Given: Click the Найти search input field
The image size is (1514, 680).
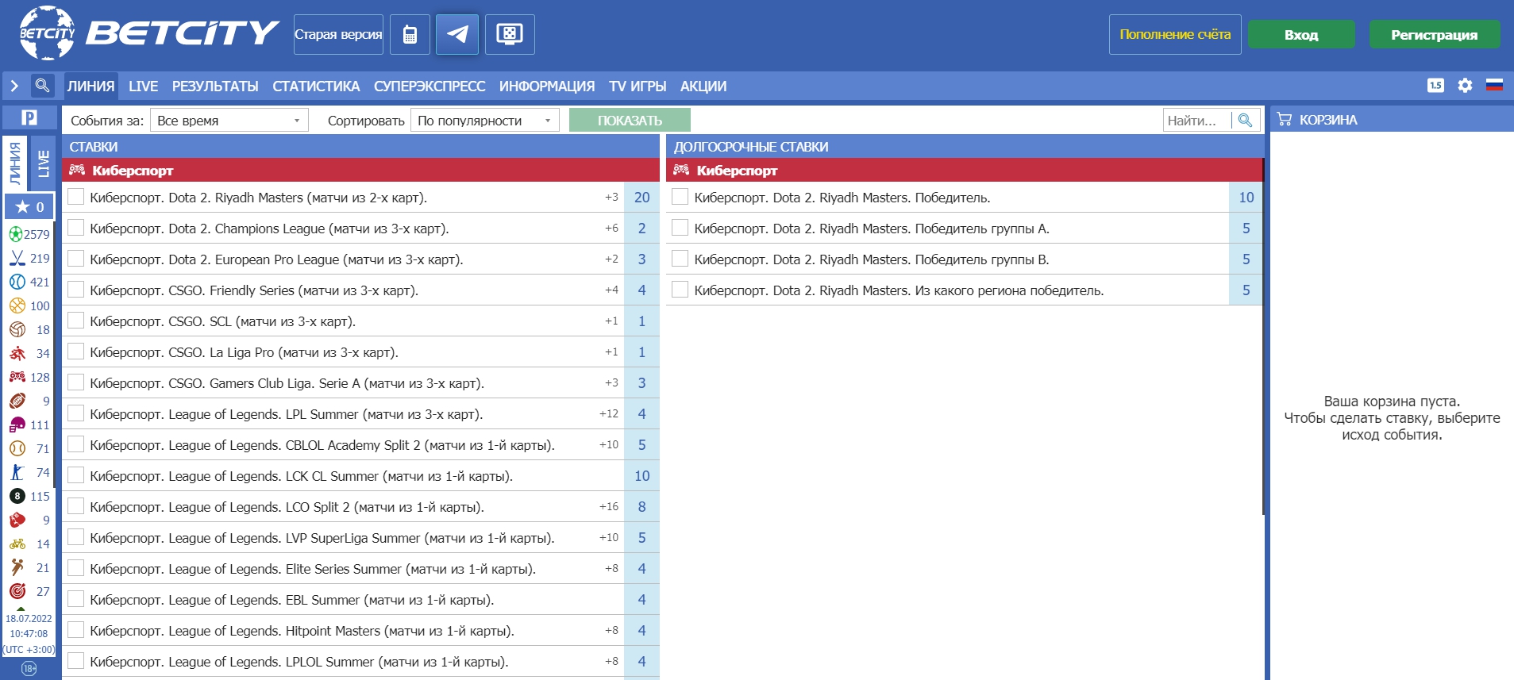Looking at the screenshot, I should point(1196,121).
